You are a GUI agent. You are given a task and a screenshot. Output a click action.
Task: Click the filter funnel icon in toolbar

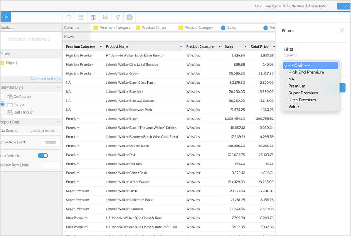pyautogui.click(x=117, y=17)
